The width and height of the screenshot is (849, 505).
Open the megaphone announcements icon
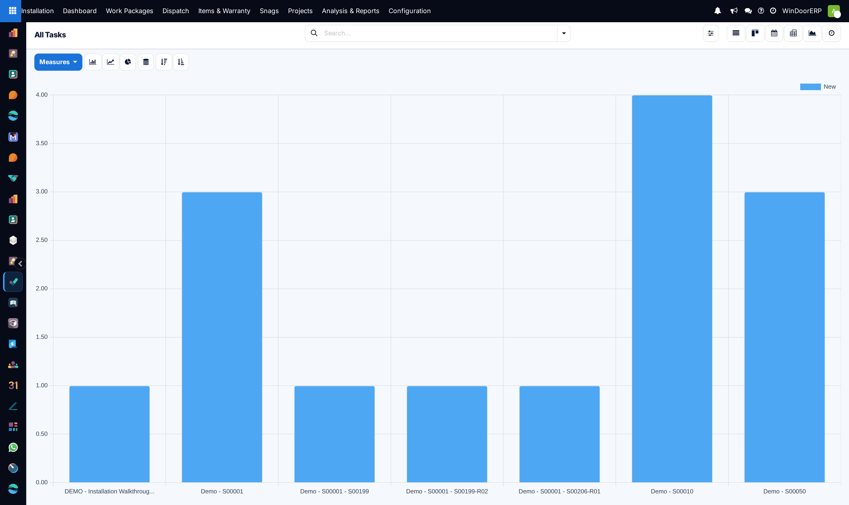(734, 11)
